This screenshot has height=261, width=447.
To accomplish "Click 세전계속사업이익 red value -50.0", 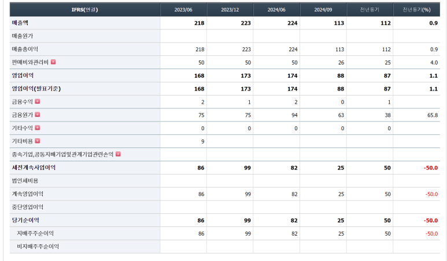I will coord(431,168).
